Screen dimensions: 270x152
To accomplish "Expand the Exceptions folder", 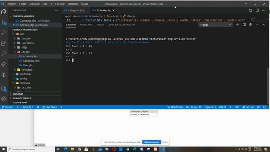I will tap(27, 43).
